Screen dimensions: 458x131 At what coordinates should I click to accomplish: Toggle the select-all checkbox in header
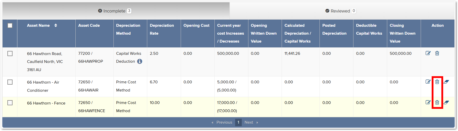pos(10,25)
